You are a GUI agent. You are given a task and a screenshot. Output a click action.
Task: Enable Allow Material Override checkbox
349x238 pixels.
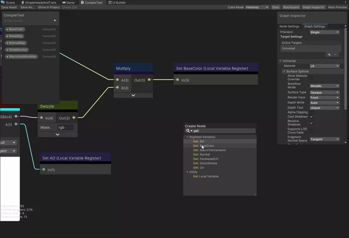pyautogui.click(x=312, y=77)
